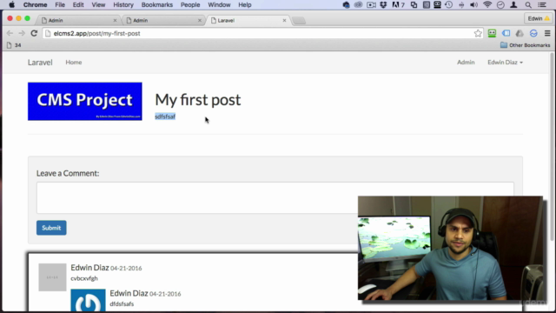Open the People menu
Image resolution: width=556 pixels, height=313 pixels.
click(x=190, y=4)
